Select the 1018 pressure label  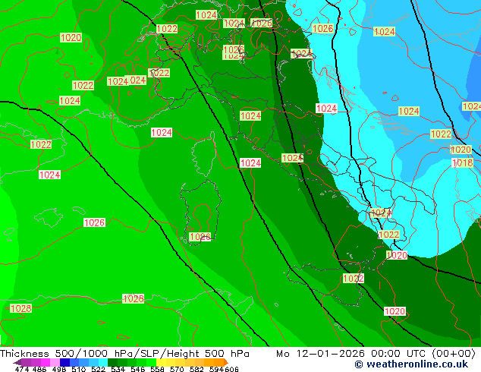(463, 162)
